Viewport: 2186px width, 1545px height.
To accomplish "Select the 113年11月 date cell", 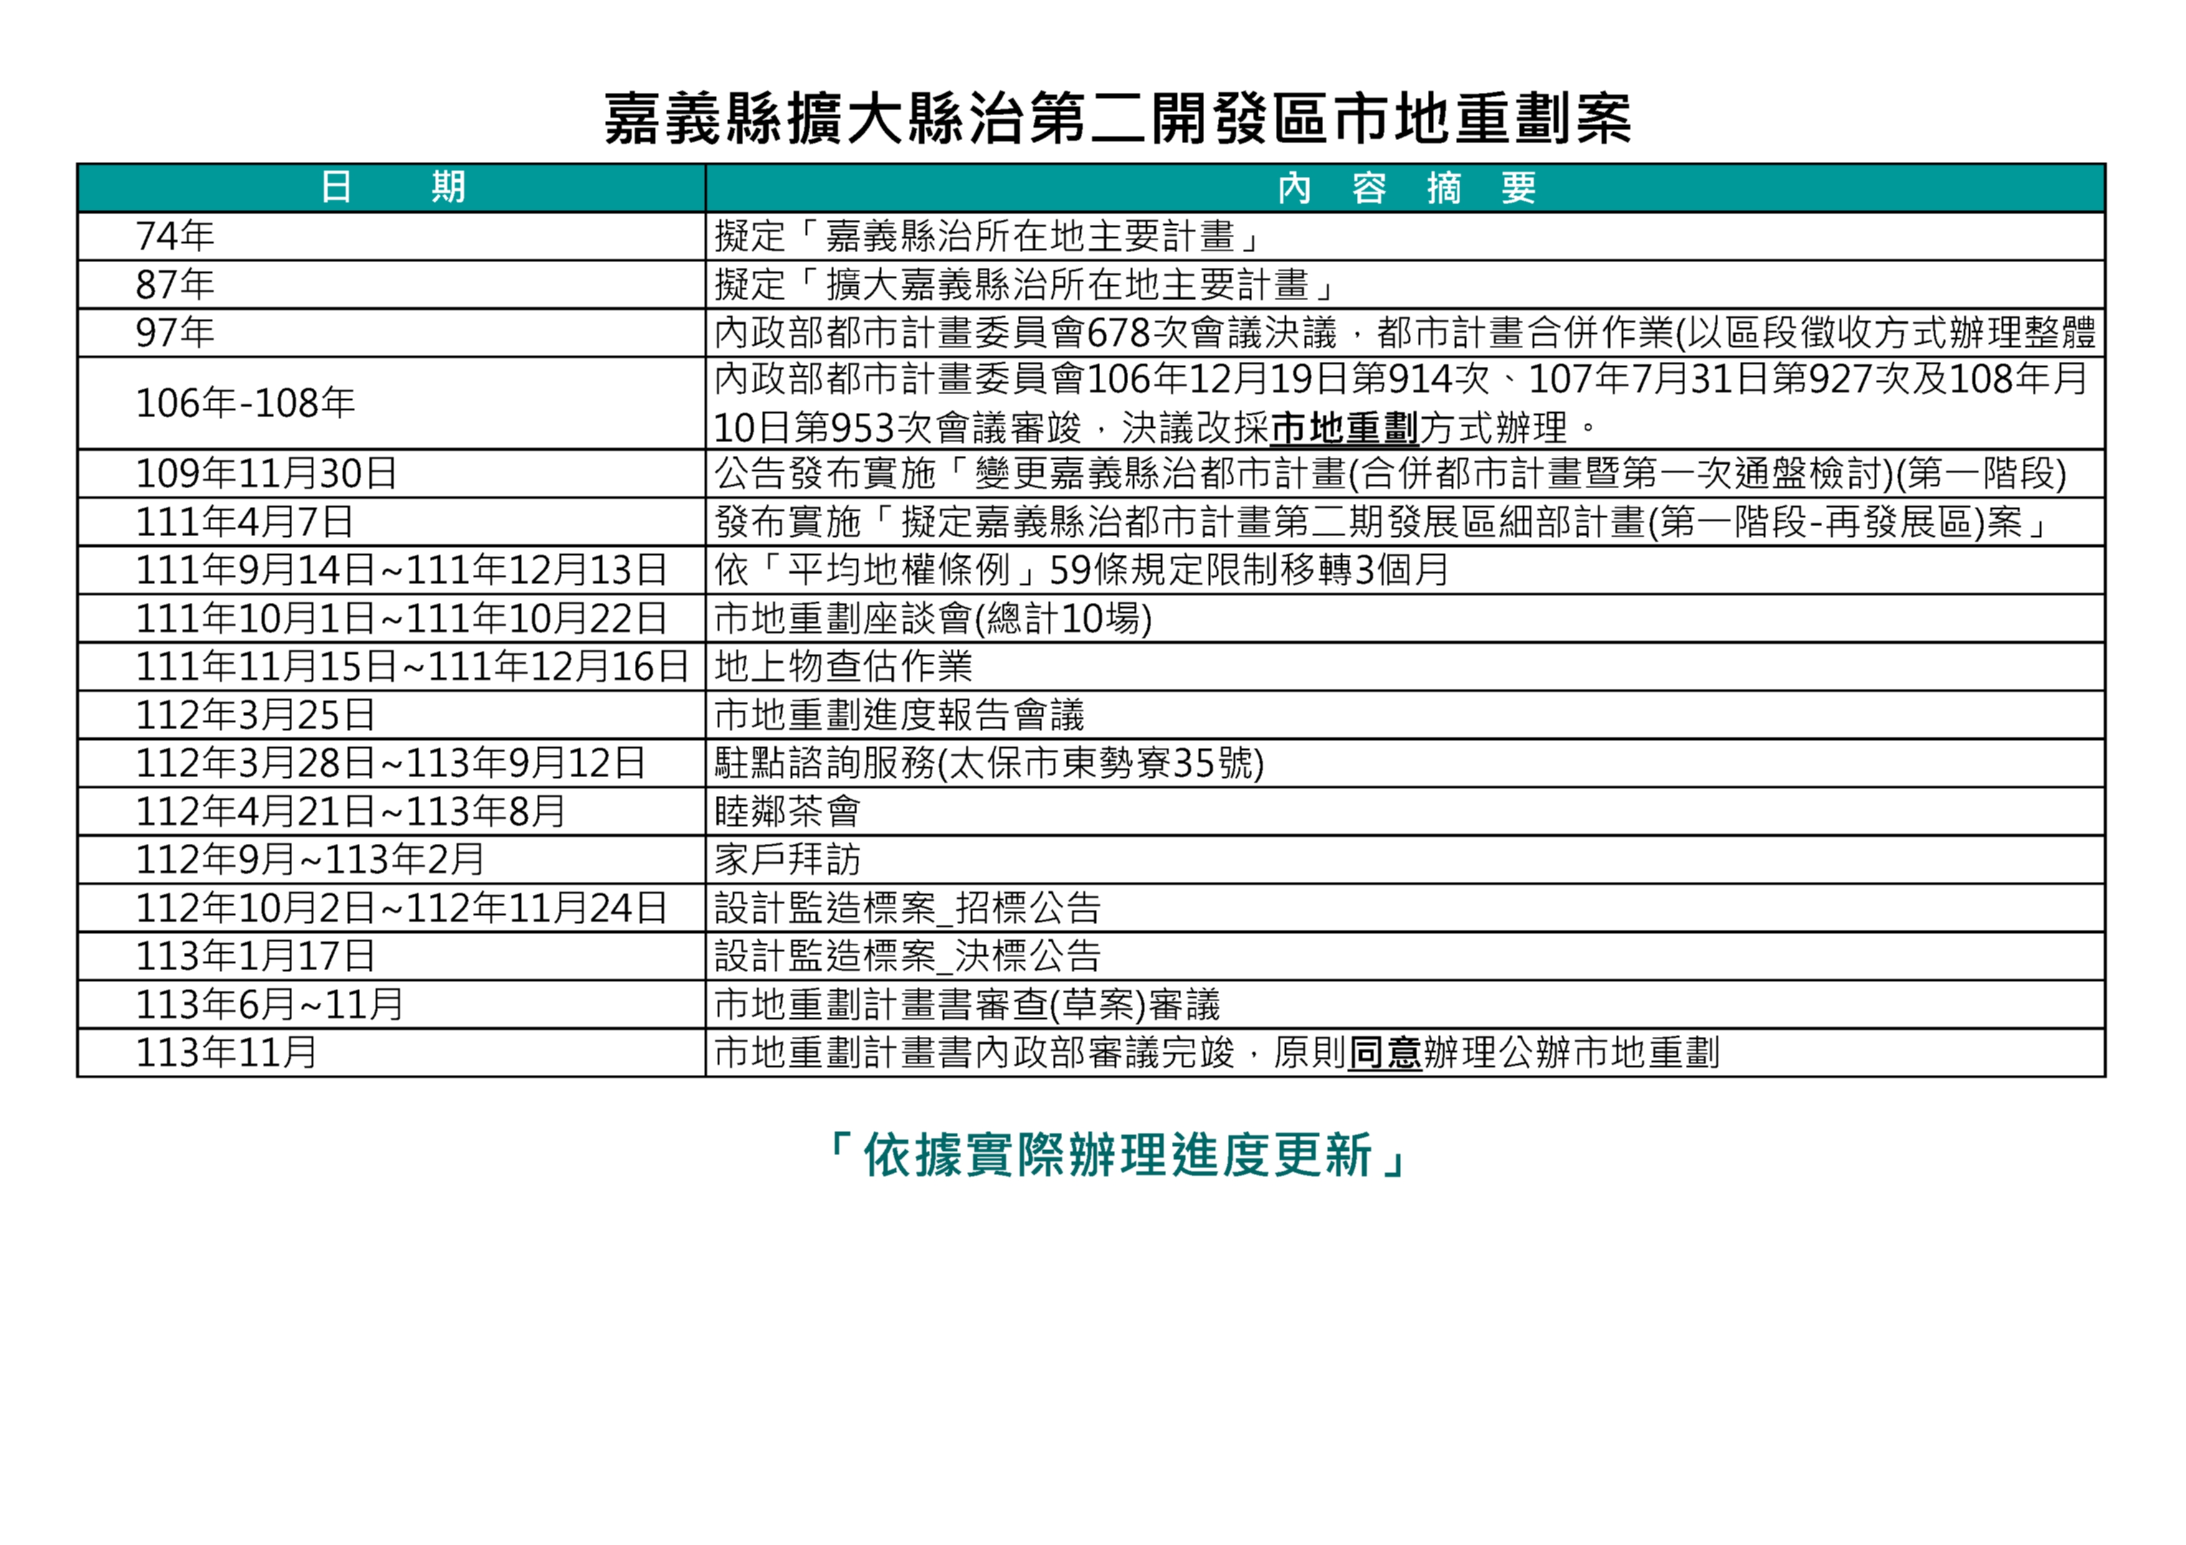I will pyautogui.click(x=391, y=1053).
